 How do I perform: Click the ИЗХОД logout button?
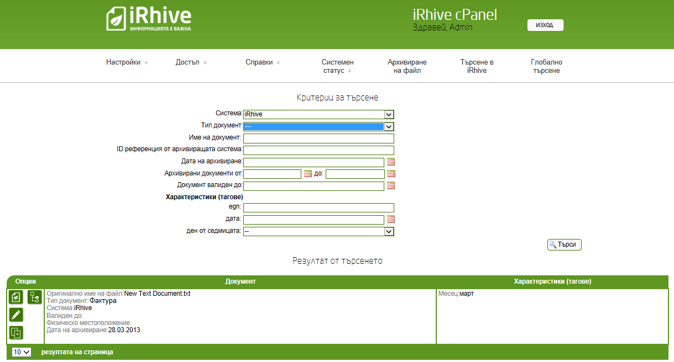(545, 25)
